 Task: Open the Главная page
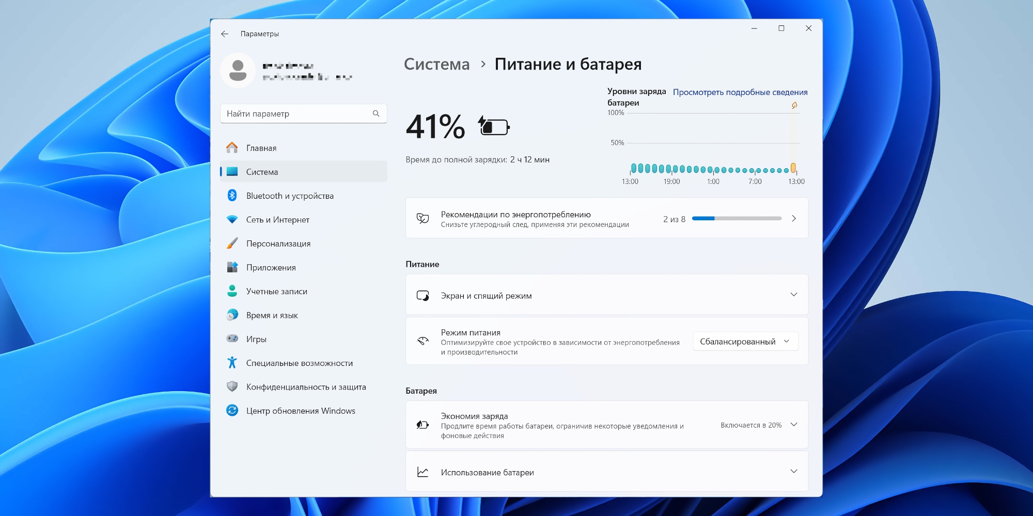pos(304,148)
